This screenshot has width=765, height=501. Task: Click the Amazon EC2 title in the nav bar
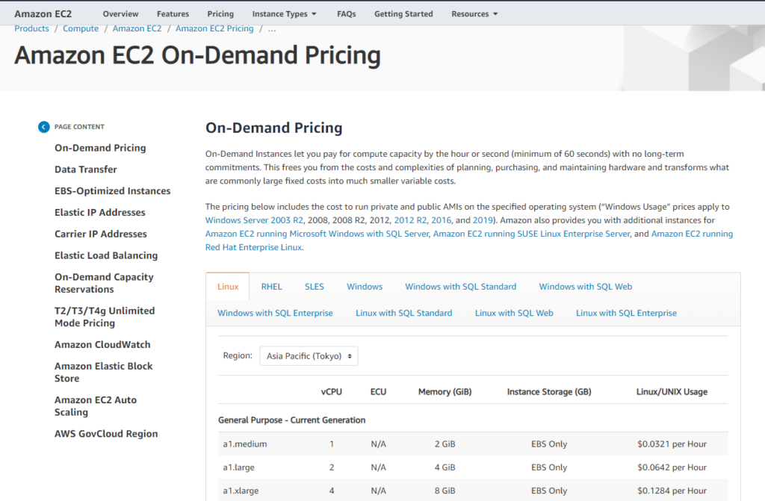click(x=43, y=14)
